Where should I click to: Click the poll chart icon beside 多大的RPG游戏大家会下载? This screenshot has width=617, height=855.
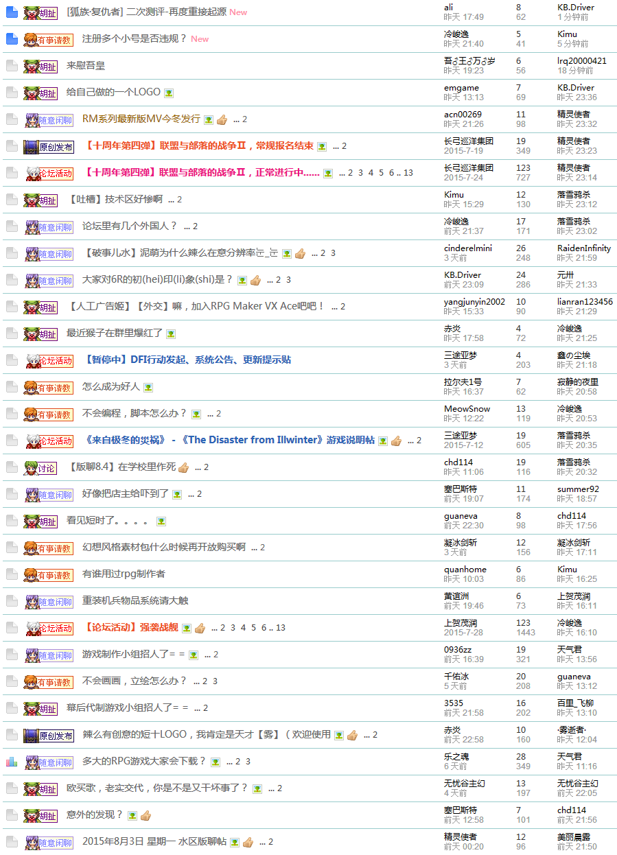(11, 762)
